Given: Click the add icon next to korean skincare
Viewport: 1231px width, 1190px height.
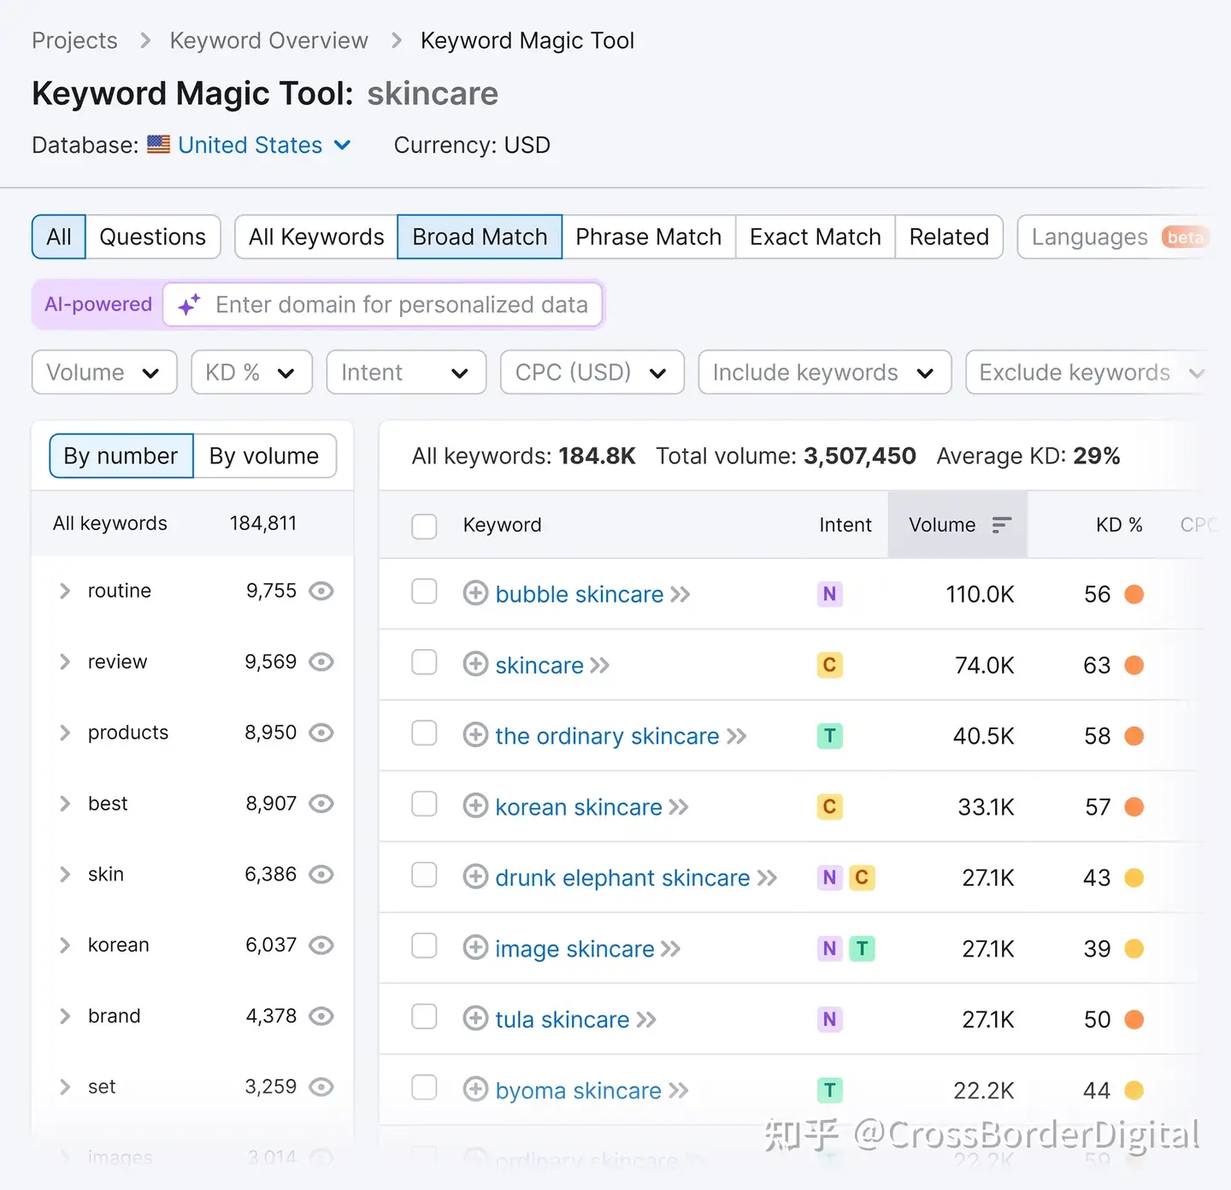Looking at the screenshot, I should 475,806.
